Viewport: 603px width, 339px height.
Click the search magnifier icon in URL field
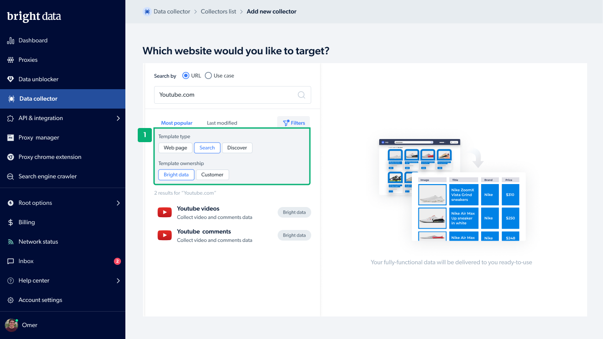click(301, 95)
